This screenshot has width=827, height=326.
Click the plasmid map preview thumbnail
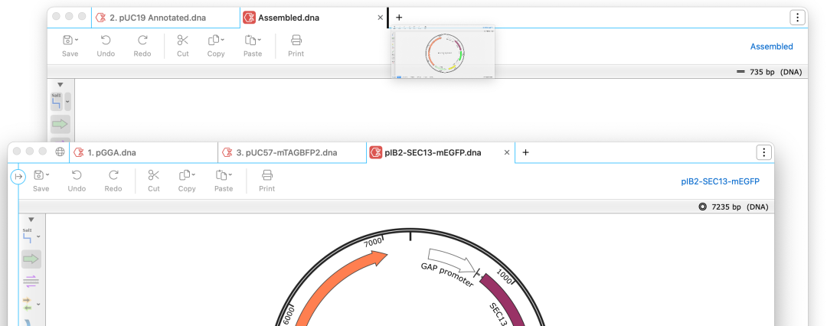[x=443, y=52]
